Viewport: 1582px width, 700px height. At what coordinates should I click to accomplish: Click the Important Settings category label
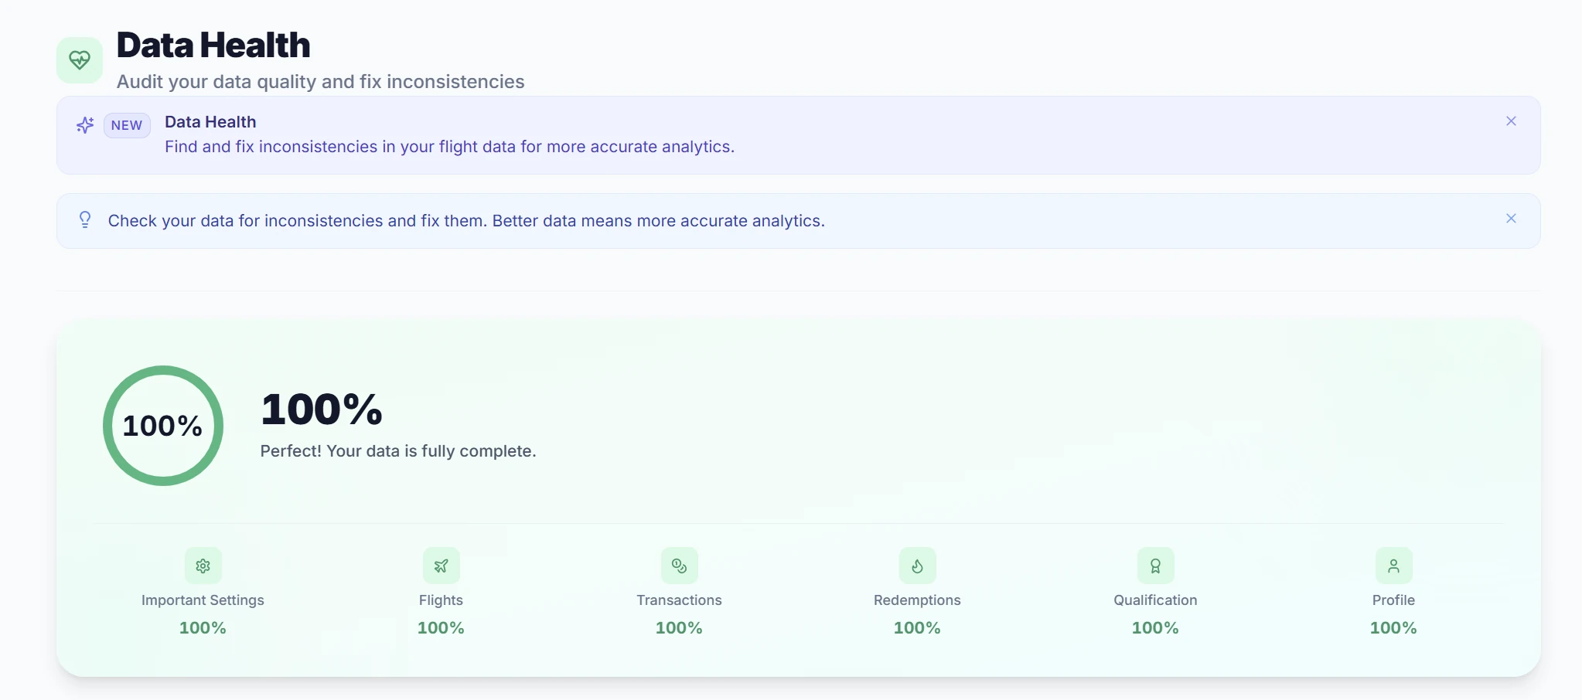point(202,600)
